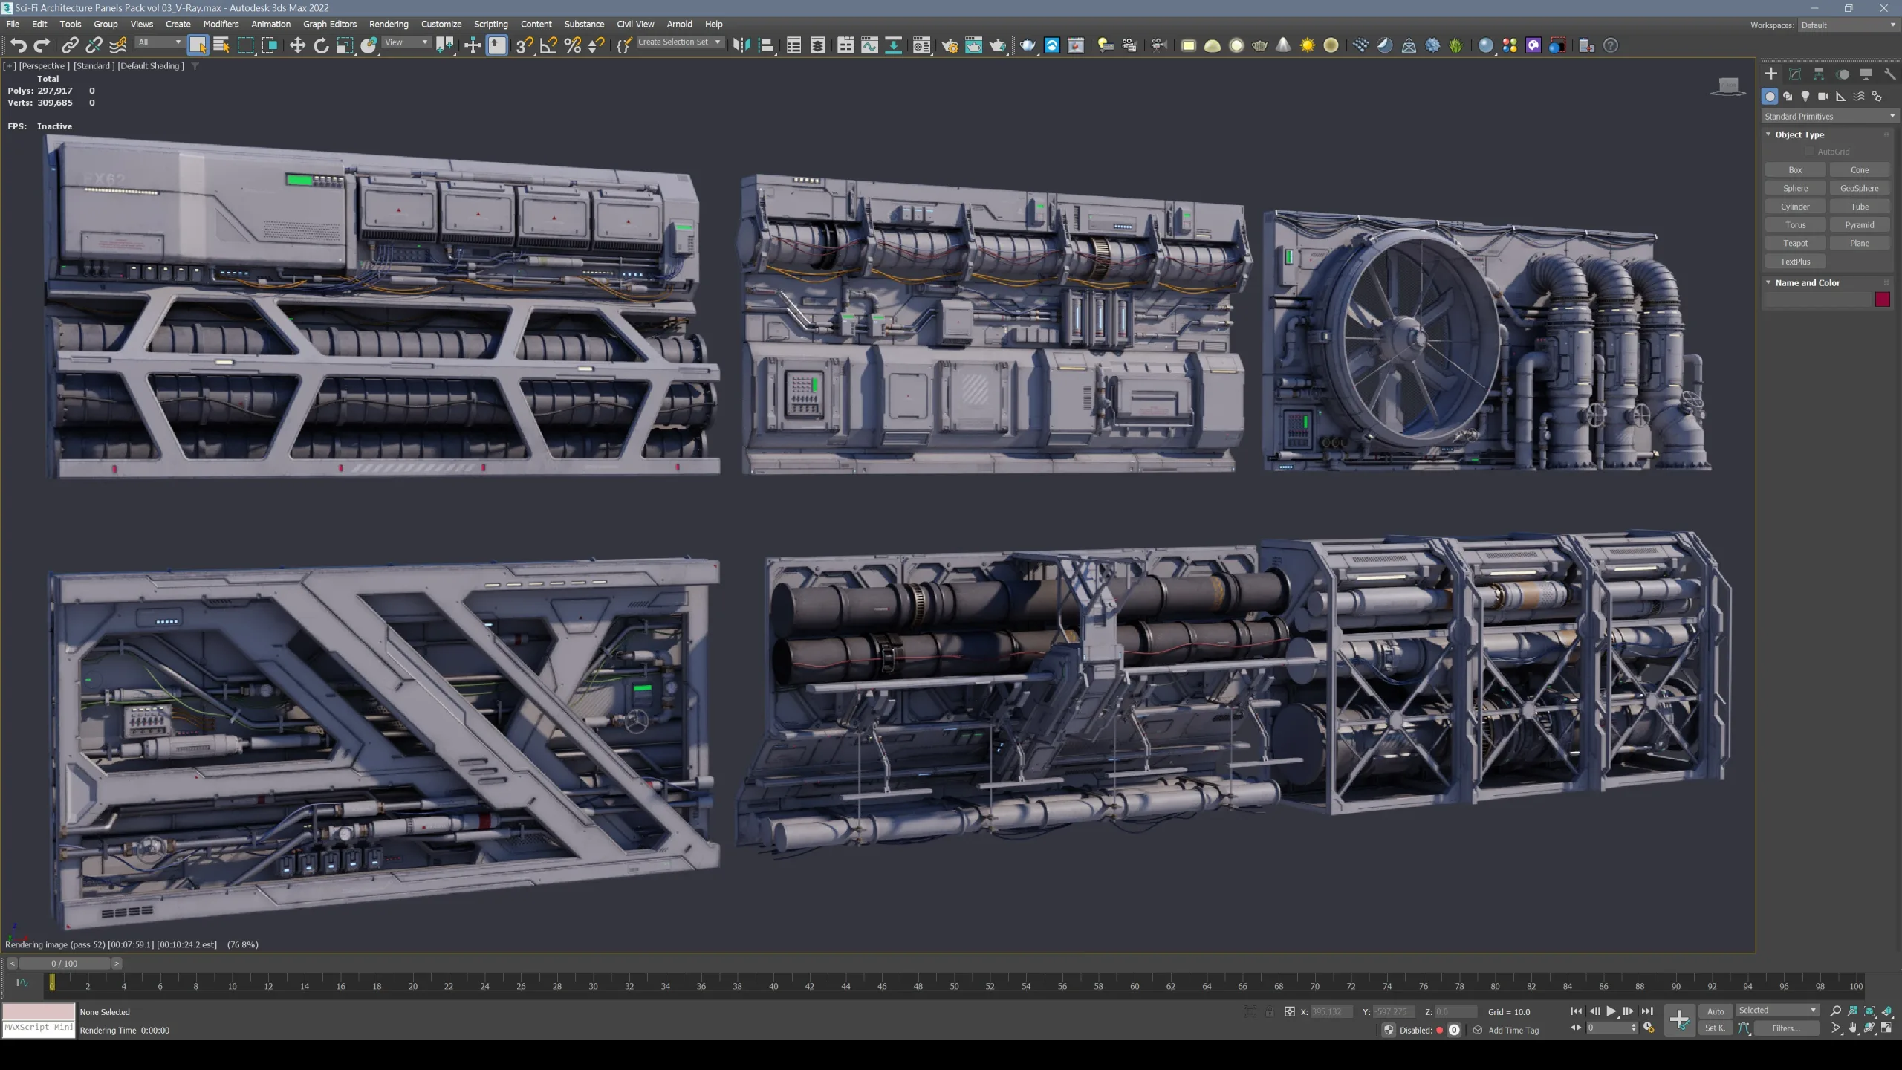This screenshot has height=1070, width=1902.
Task: Click the Set Keys plus icon
Action: pyautogui.click(x=1679, y=1019)
